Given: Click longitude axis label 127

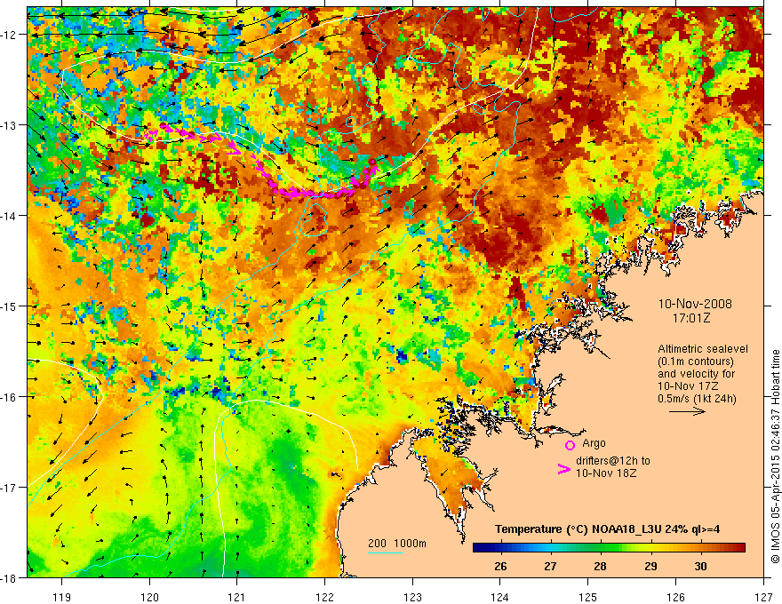Looking at the screenshot, I should (763, 597).
